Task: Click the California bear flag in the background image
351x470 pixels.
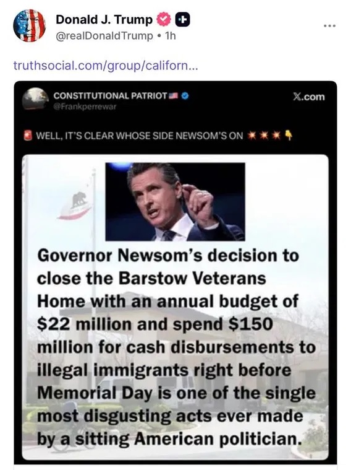Action: coord(76,205)
